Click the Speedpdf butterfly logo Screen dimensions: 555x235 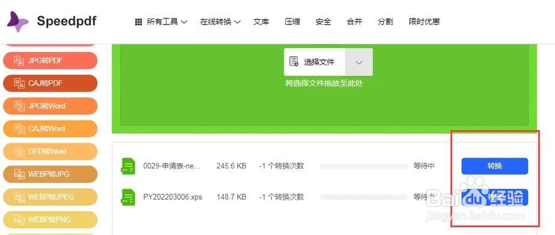coord(17,22)
